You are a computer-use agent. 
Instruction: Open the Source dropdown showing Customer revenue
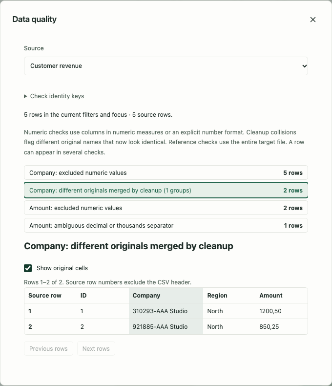(x=166, y=66)
